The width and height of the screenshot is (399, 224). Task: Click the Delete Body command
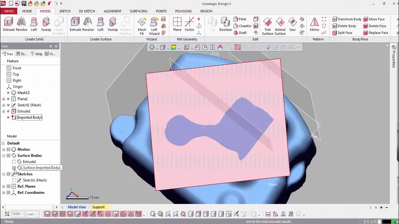click(344, 26)
